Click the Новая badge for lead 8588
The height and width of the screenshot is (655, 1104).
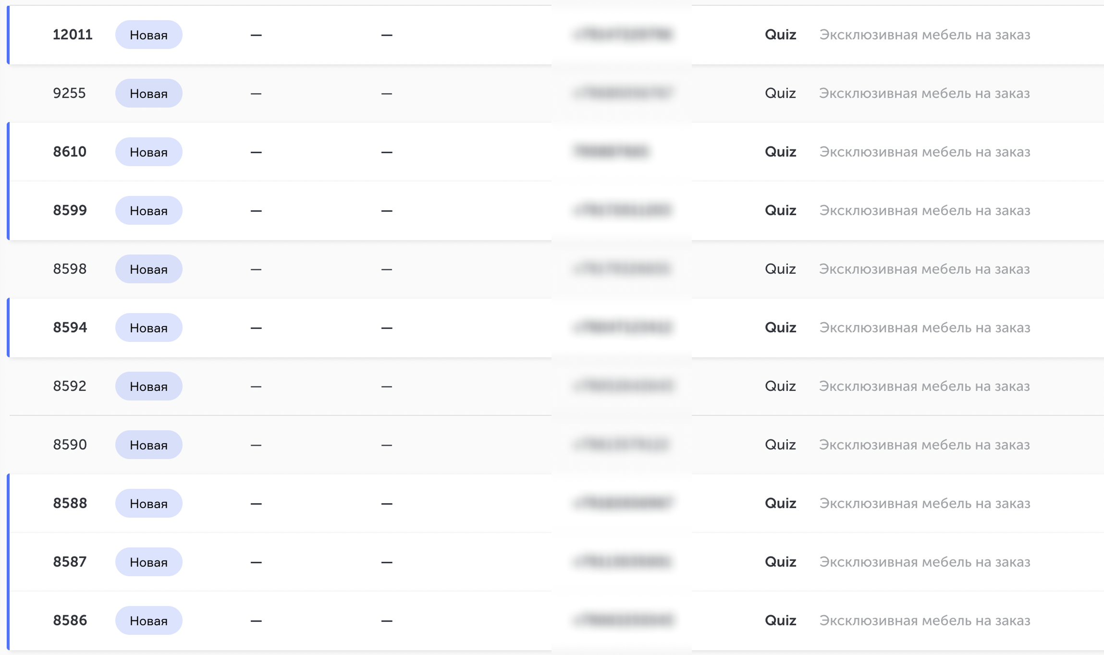click(x=149, y=503)
